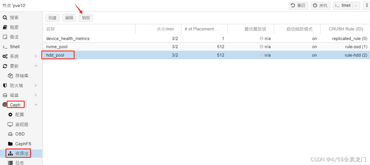Sort by the 自动缩放模式 column header
370x165 pixels.
click(x=297, y=29)
